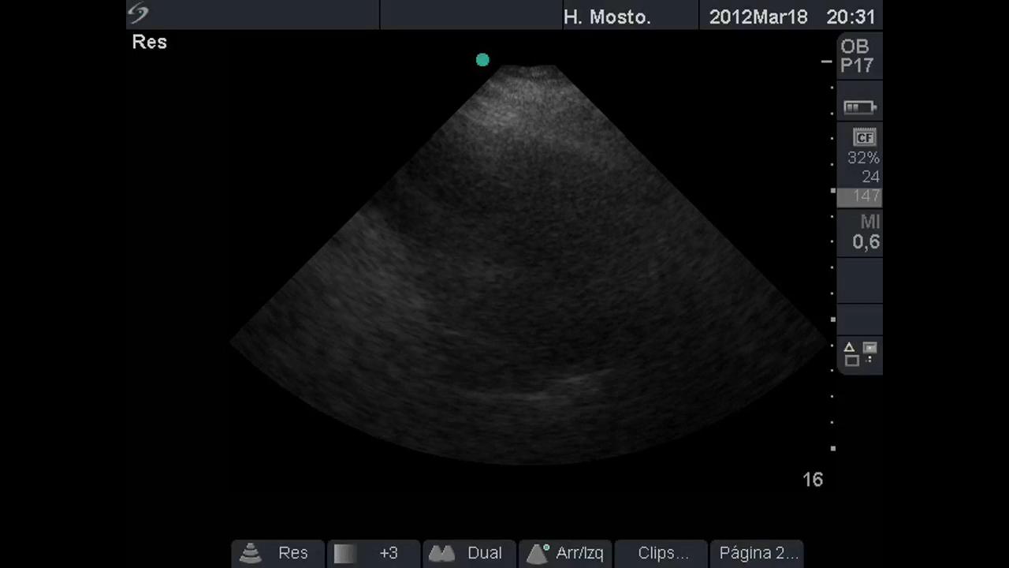Click the OB P17 exam type label

855,56
